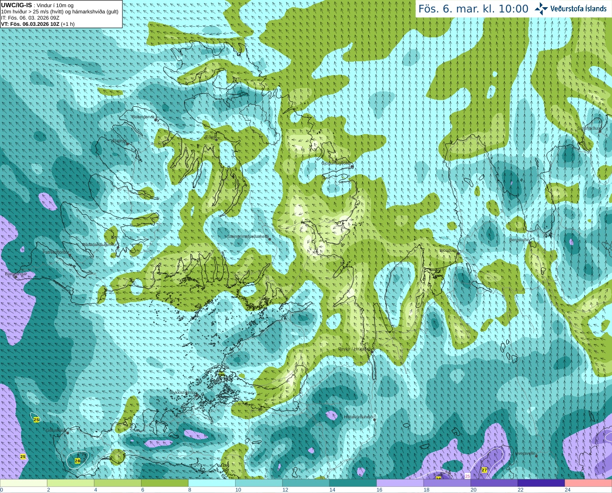Select the Blönduós station label
Viewport: 612px width, 493px height.
point(449,250)
